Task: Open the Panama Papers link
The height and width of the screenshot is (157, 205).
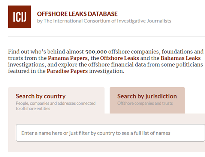Action: 68,58
